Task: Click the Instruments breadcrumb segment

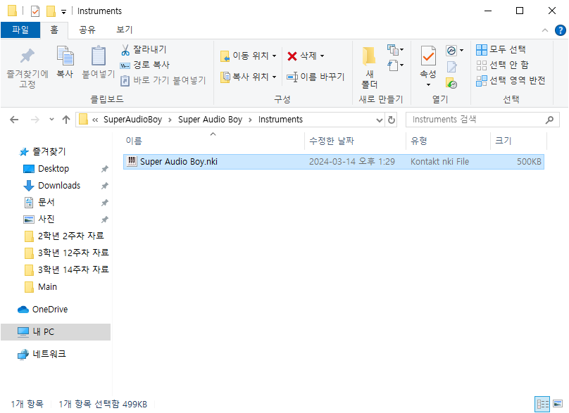Action: point(280,120)
